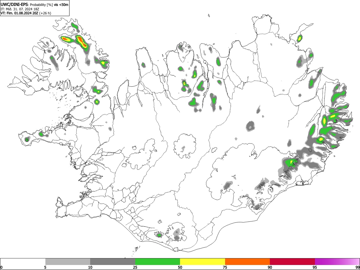Click the legend value '75'
Screen dimensions: 360x270
click(x=225, y=267)
